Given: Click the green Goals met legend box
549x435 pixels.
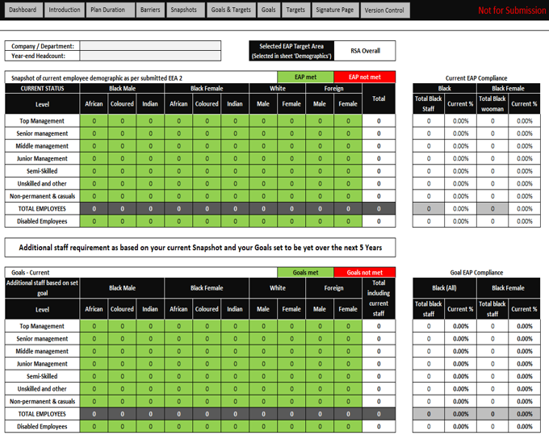Looking at the screenshot, I should pyautogui.click(x=305, y=273).
